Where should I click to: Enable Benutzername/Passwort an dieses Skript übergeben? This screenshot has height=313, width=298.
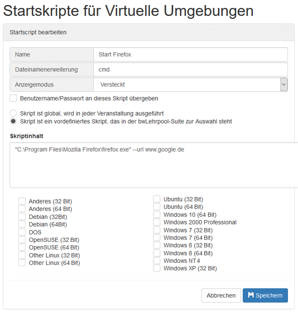pos(13,99)
